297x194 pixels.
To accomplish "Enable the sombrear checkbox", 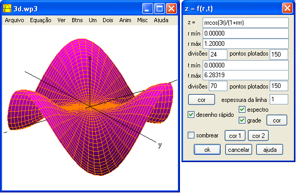I will [191, 135].
